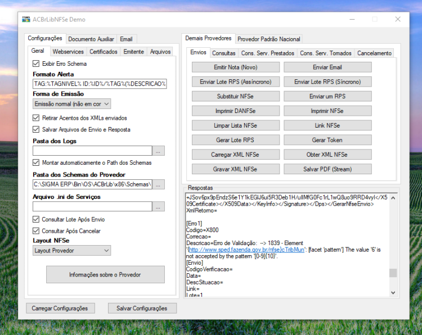This screenshot has width=422, height=335.
Task: Toggle Salvar Arquivos de Envio e Resposta
Action: point(36,129)
